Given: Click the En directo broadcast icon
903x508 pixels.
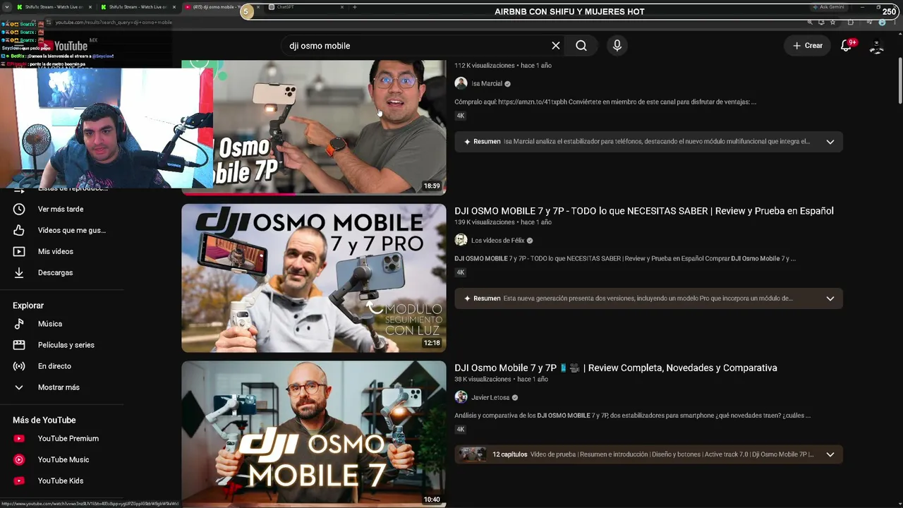Looking at the screenshot, I should coord(19,366).
